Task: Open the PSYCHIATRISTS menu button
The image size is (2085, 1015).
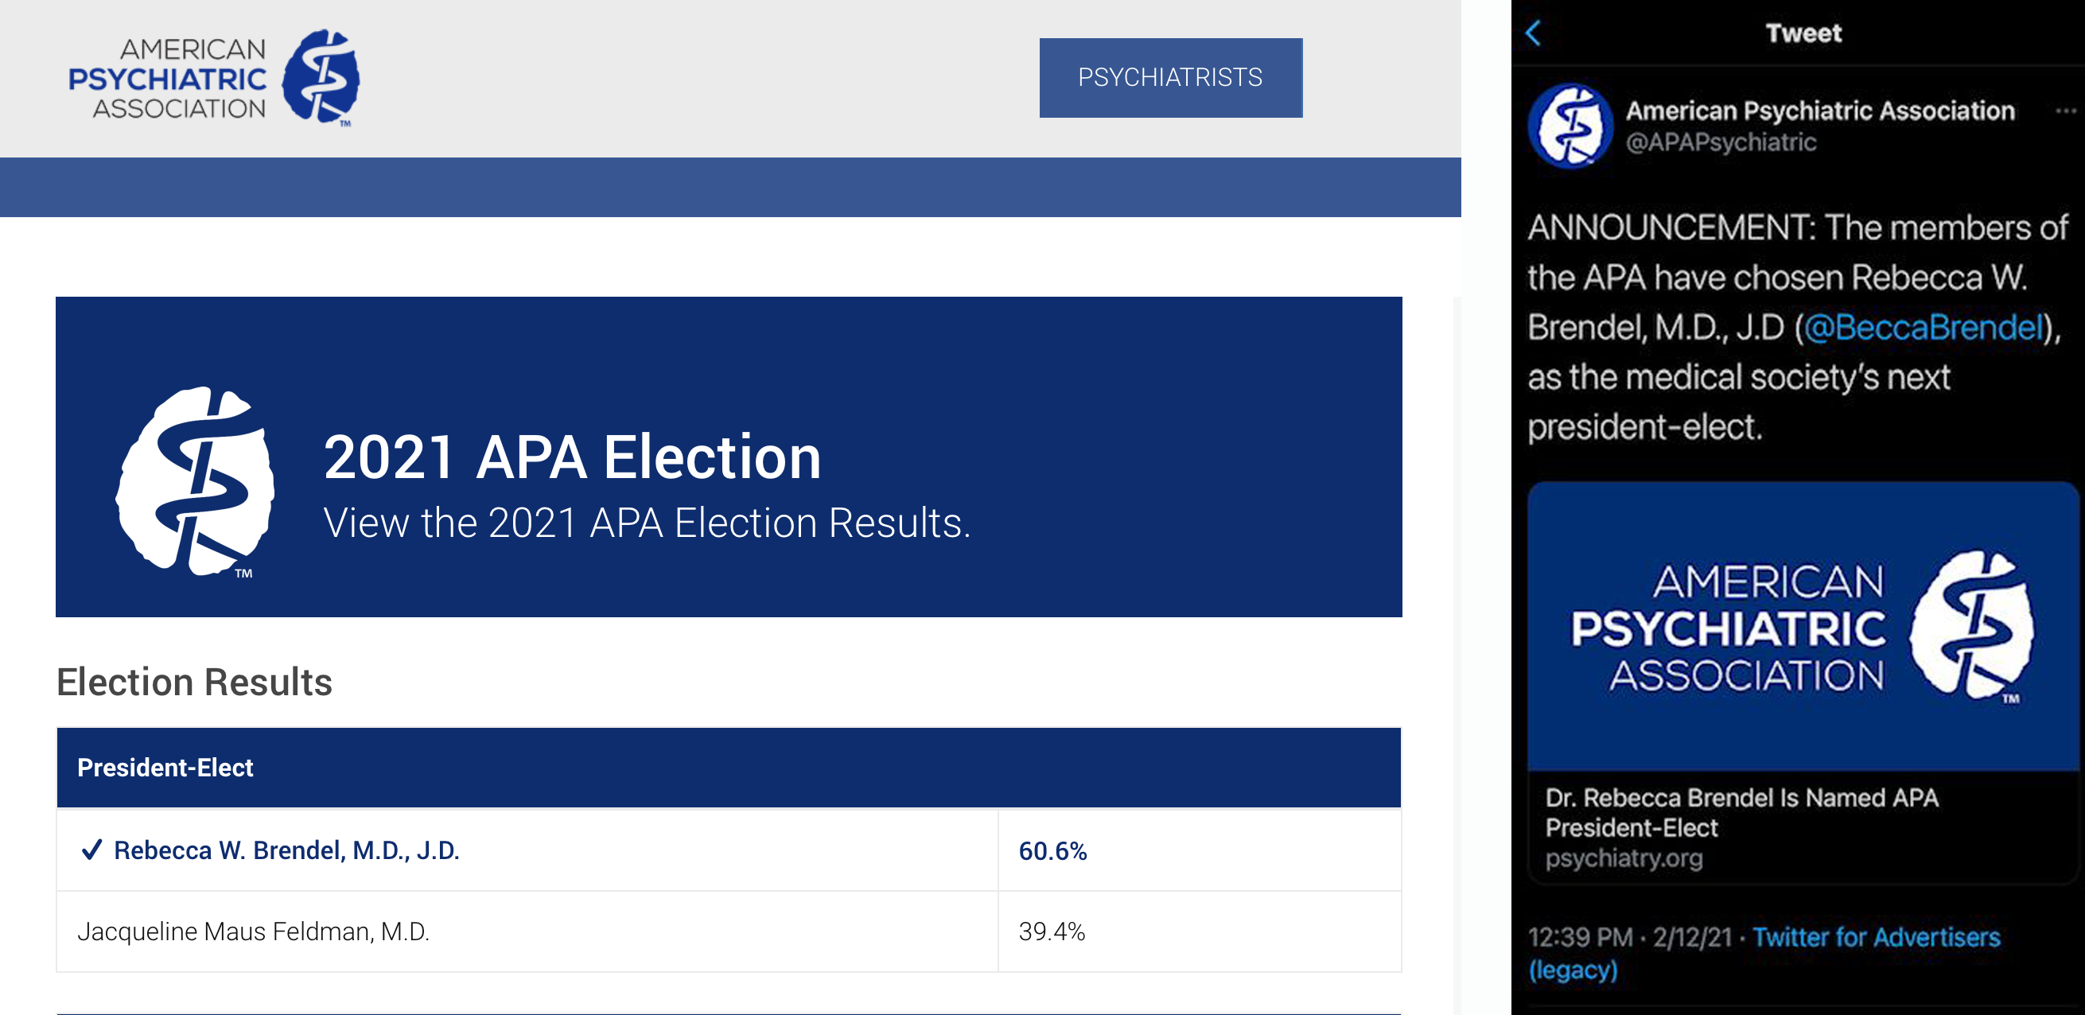Action: click(x=1170, y=78)
